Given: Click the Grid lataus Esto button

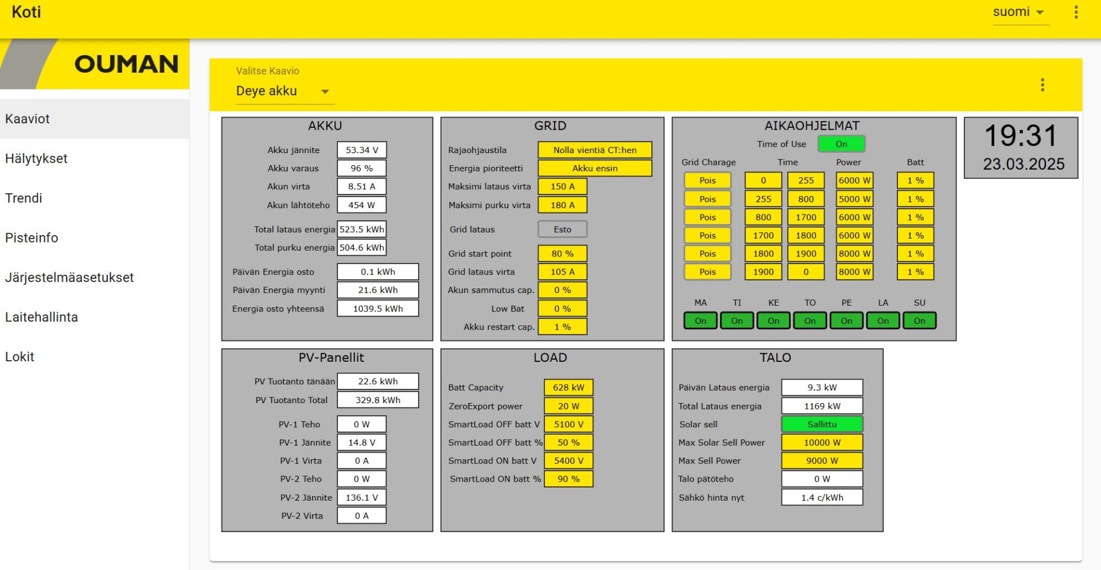Looking at the screenshot, I should (x=562, y=229).
